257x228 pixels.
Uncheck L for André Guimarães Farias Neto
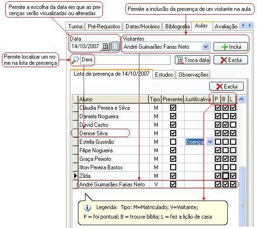[233, 184]
